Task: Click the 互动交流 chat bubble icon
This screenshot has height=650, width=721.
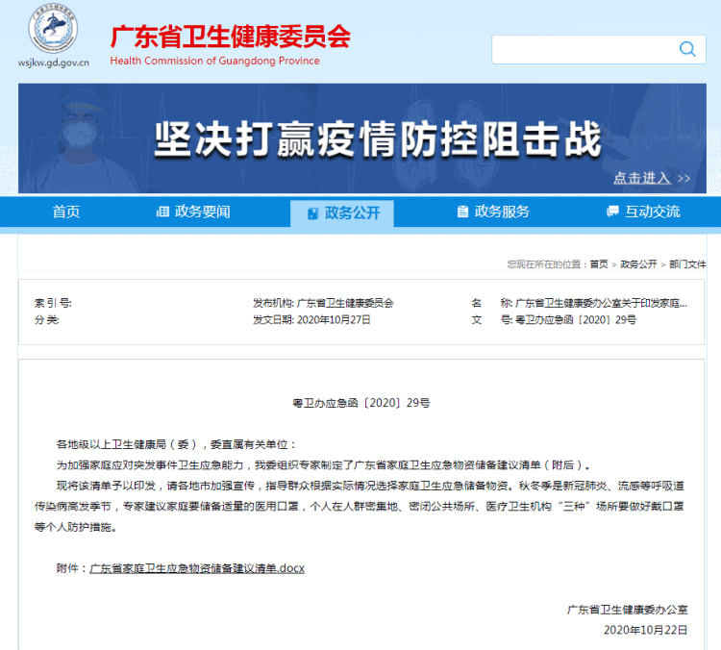Action: point(611,212)
